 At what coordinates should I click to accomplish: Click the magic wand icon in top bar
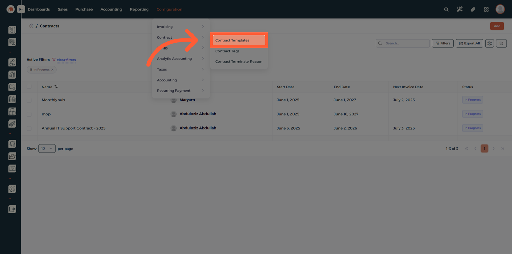459,9
